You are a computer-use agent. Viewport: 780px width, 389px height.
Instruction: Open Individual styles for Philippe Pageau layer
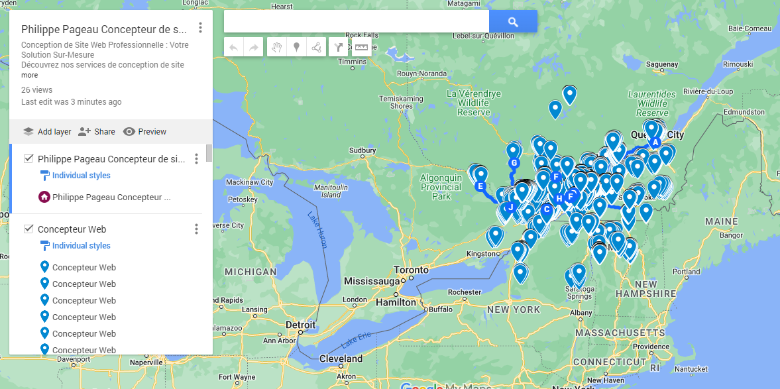[x=81, y=175]
